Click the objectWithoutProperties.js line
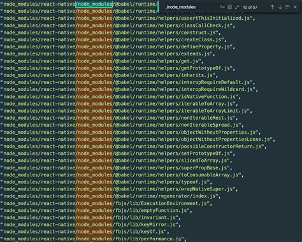Screen dimensions: 302x242 (x=131, y=132)
